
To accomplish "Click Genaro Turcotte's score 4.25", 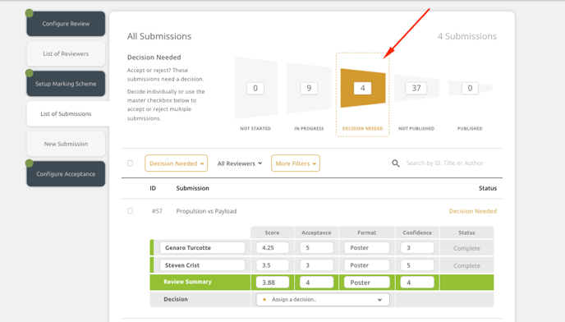I will [273, 248].
